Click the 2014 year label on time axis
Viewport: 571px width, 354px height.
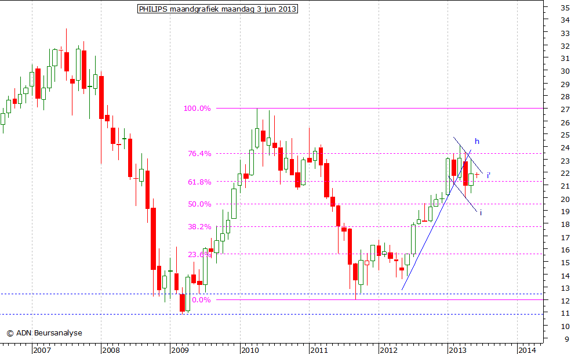click(527, 350)
